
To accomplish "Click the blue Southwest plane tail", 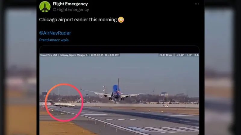I will tap(116, 88).
